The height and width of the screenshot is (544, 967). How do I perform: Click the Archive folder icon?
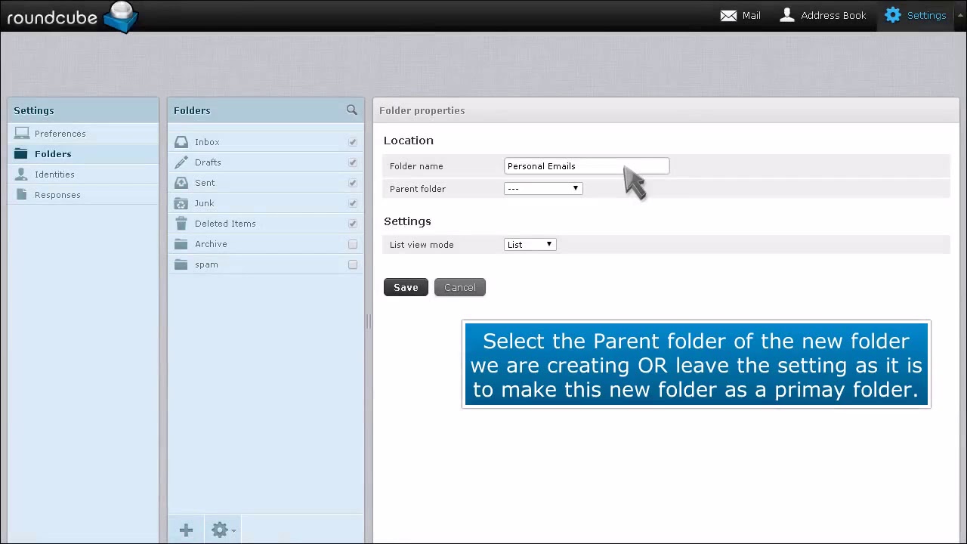181,244
